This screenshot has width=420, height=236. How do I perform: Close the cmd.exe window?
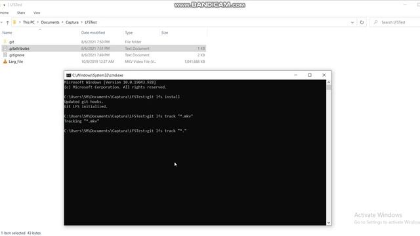click(324, 75)
